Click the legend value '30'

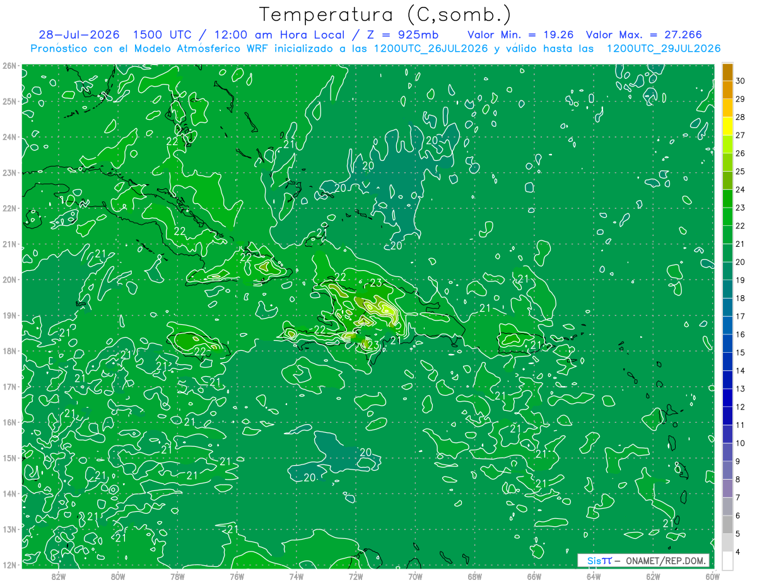click(x=741, y=81)
